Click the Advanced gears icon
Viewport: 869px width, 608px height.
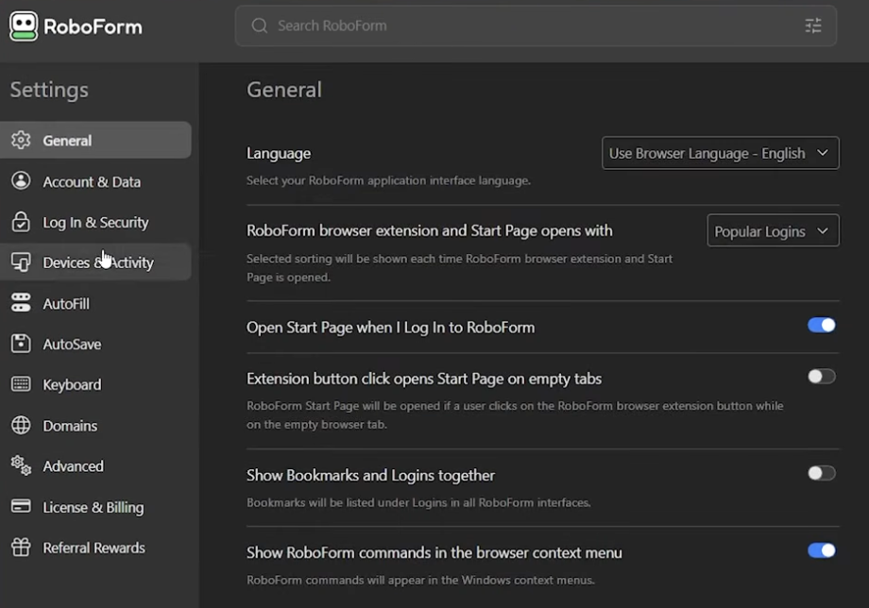click(x=21, y=465)
